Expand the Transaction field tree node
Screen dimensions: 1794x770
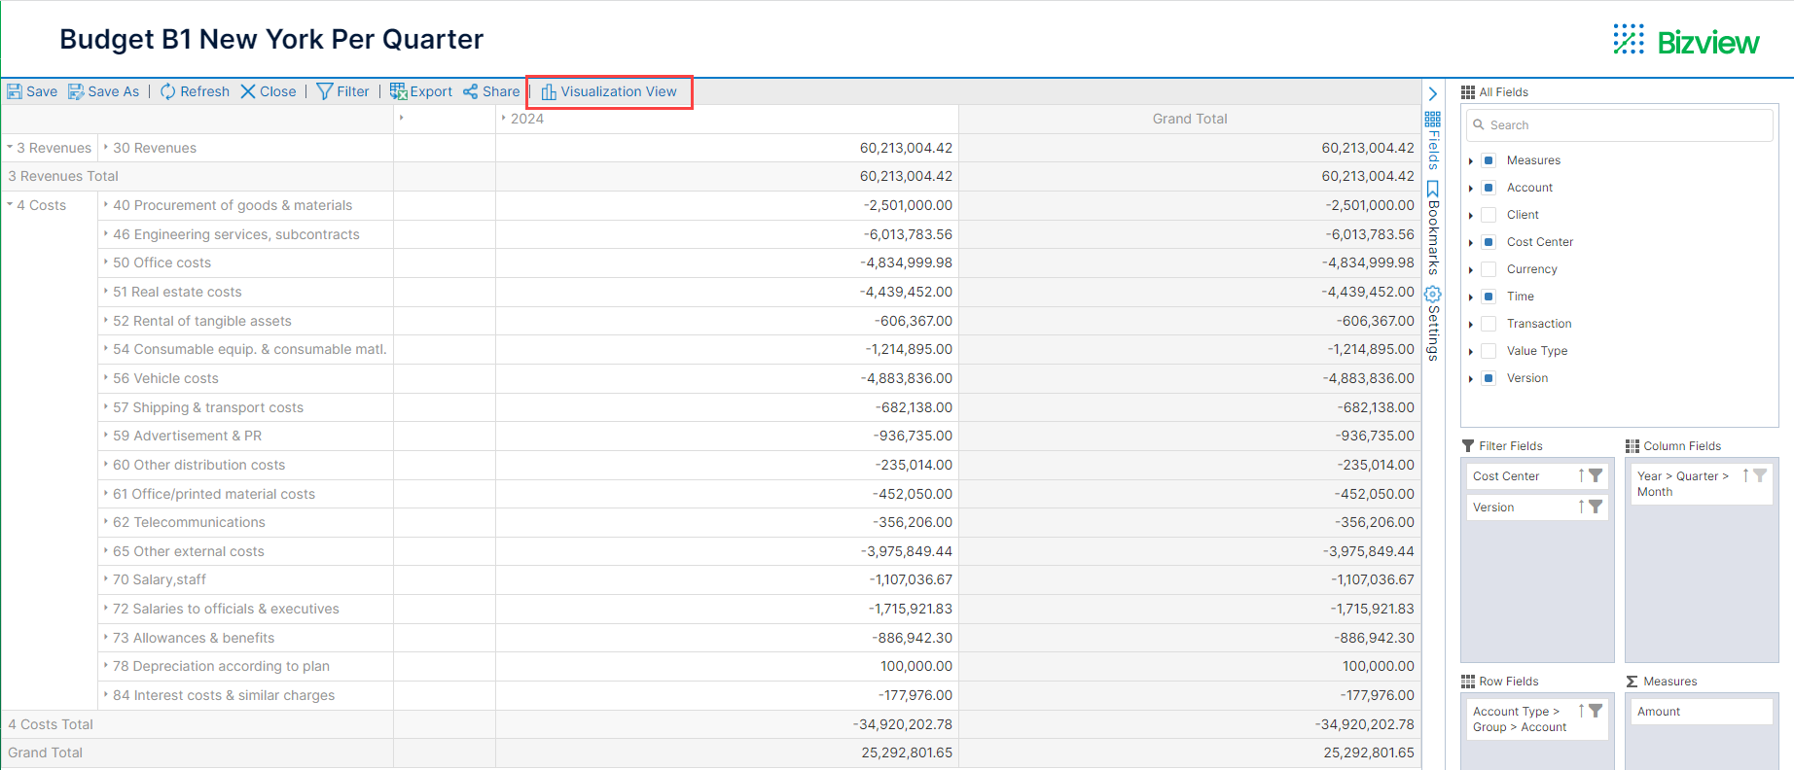point(1471,324)
